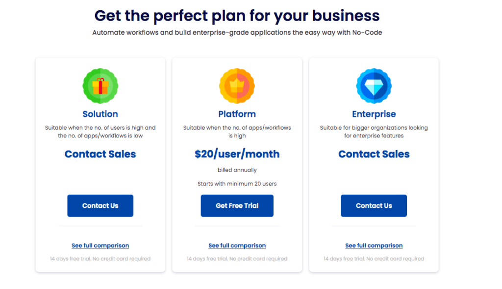Click the $20/user/month price text
The height and width of the screenshot is (289, 502).
click(x=237, y=154)
